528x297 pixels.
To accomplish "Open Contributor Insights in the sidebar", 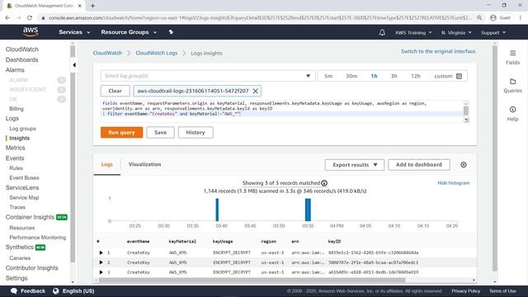I will (31, 268).
